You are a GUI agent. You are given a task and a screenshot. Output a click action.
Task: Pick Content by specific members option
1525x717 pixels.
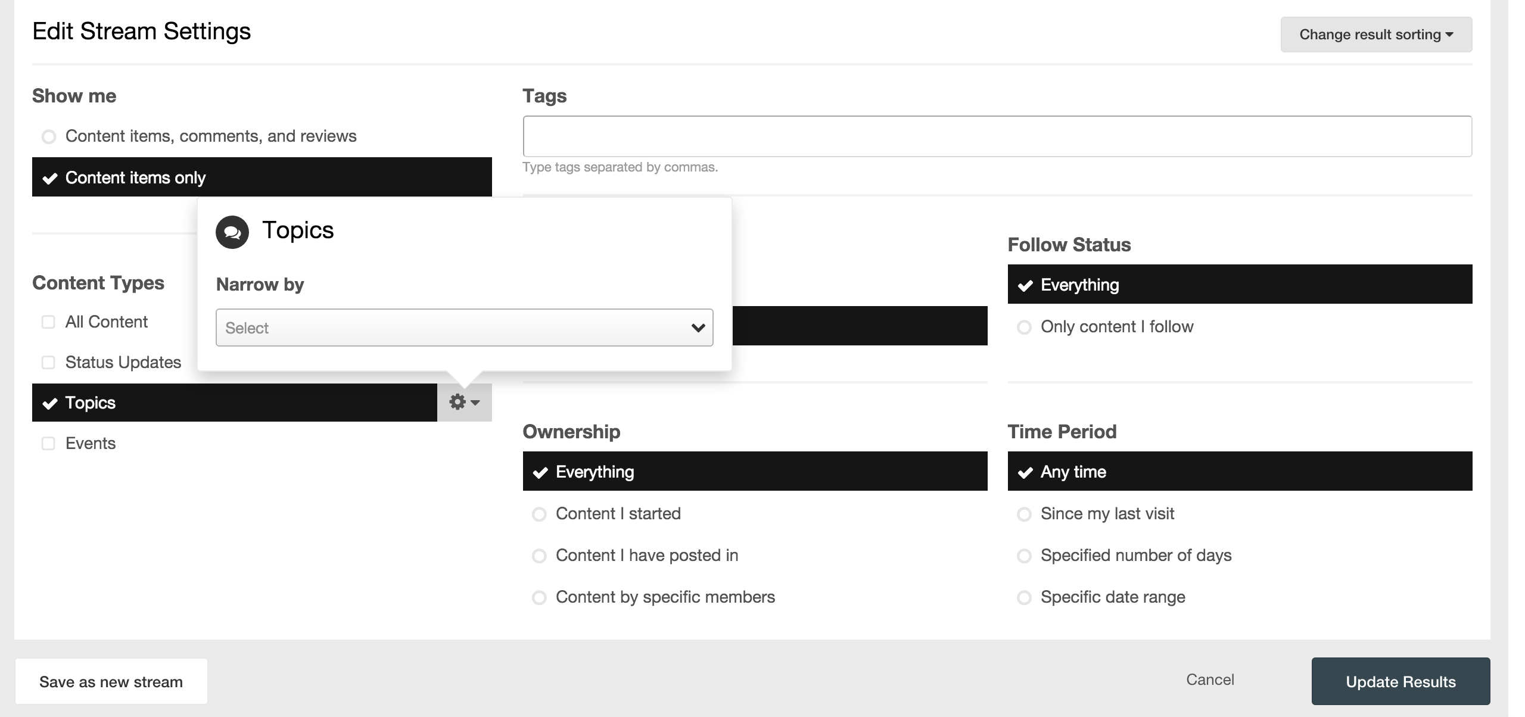point(539,598)
